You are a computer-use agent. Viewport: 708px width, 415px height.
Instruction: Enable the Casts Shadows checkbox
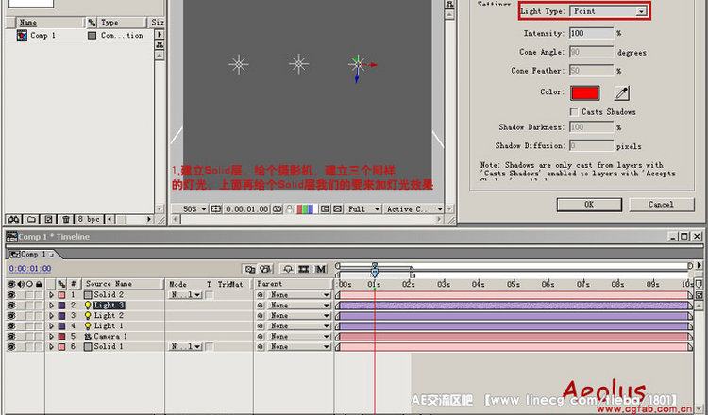click(x=574, y=111)
